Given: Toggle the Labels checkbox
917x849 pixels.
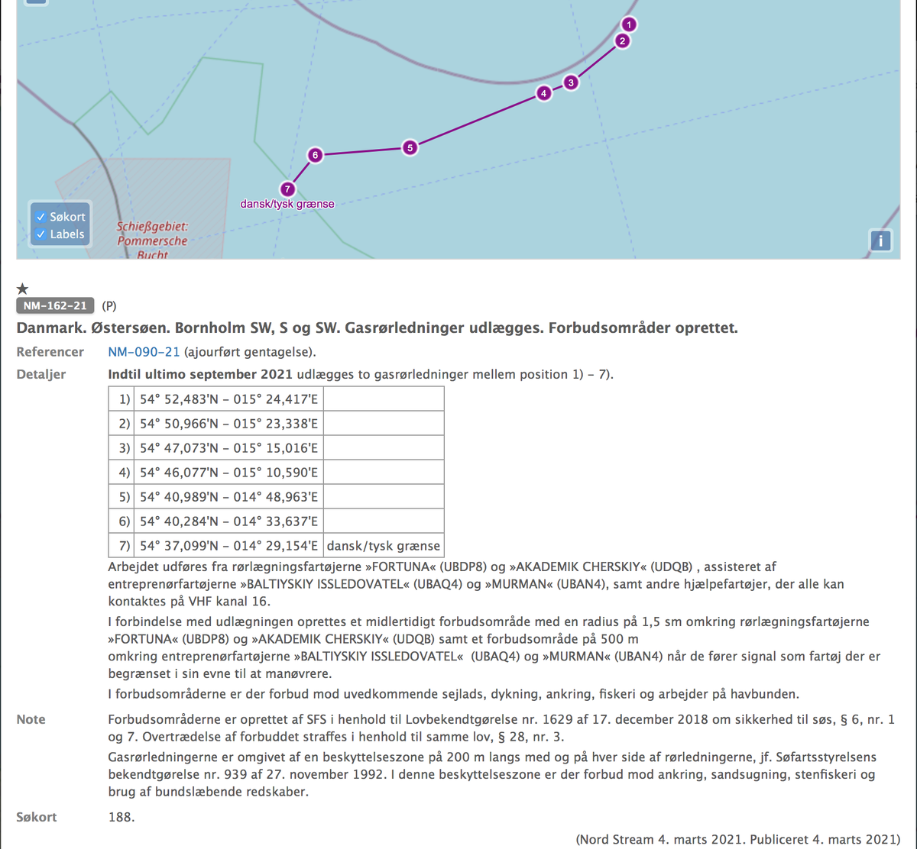Looking at the screenshot, I should (x=41, y=234).
